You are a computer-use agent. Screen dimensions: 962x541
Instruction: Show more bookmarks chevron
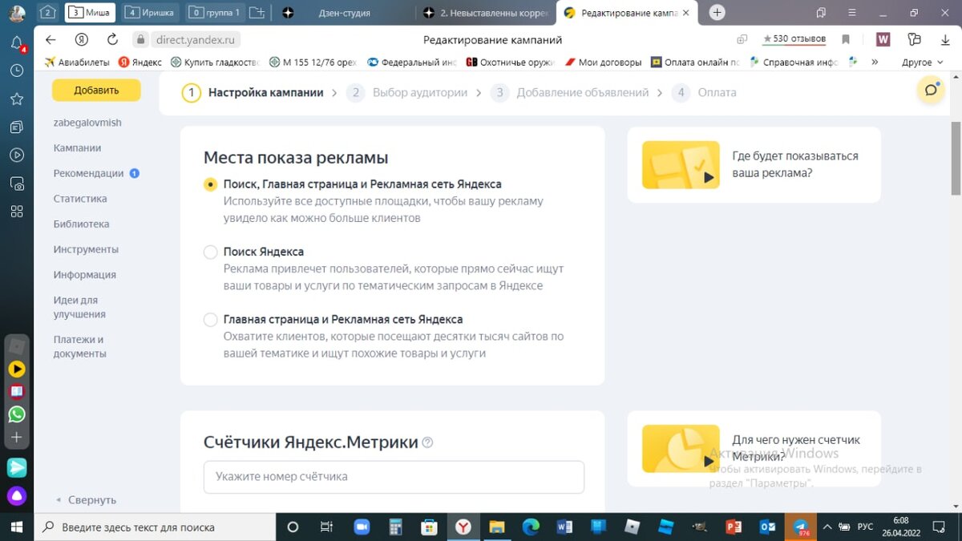pyautogui.click(x=875, y=62)
